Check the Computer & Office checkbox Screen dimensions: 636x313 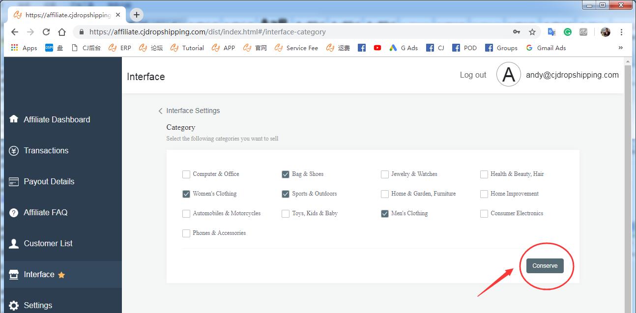(x=186, y=174)
